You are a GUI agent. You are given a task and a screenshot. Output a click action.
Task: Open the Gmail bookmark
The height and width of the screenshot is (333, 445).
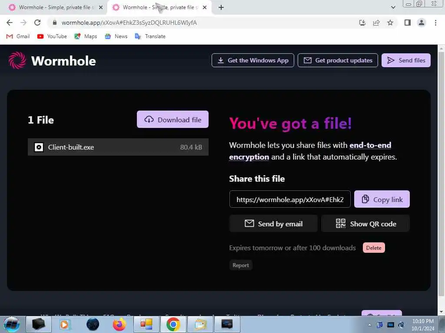(18, 36)
